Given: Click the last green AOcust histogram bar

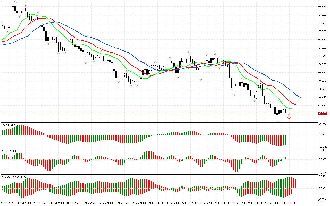Looking at the screenshot, I should coord(286,139).
